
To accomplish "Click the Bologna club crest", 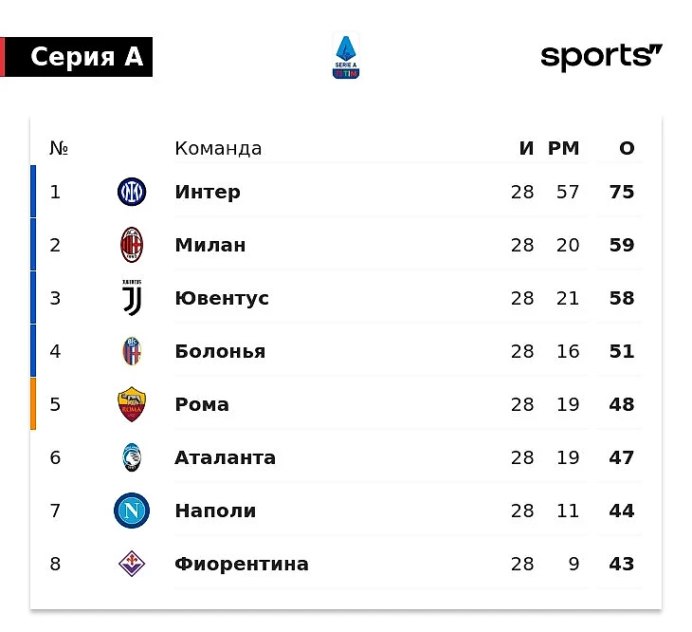I will (132, 351).
